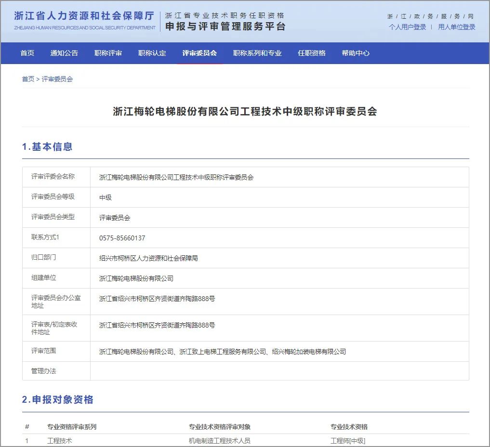Image resolution: width=490 pixels, height=447 pixels.
Task: Open the 浙江政务服务网 link
Action: pyautogui.click(x=431, y=16)
